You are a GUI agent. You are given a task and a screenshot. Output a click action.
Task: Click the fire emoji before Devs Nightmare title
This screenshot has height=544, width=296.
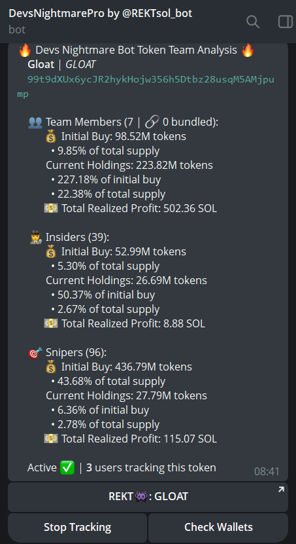[x=25, y=50]
